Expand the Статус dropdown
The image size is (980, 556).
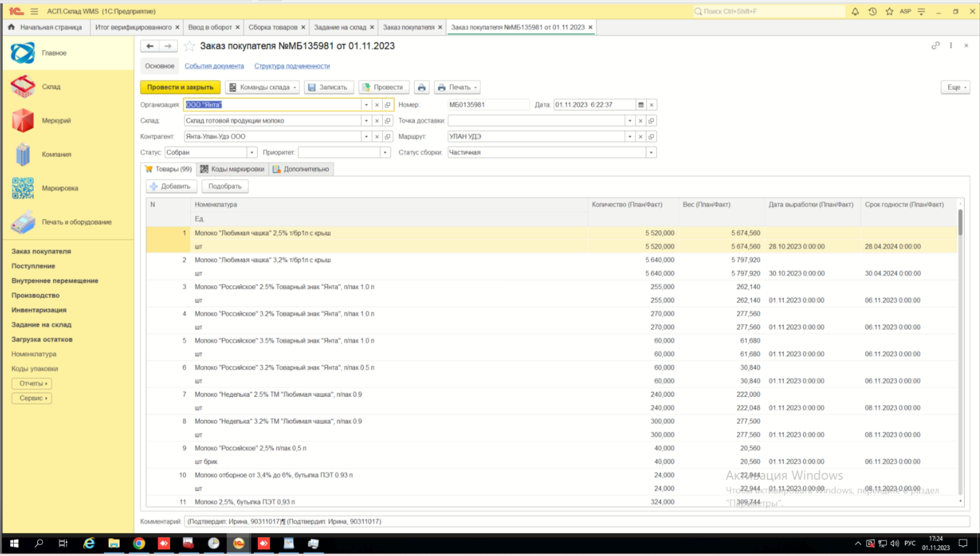[252, 153]
